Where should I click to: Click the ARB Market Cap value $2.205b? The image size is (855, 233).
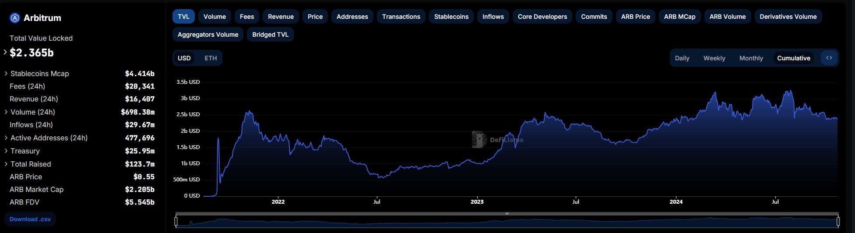coord(140,189)
